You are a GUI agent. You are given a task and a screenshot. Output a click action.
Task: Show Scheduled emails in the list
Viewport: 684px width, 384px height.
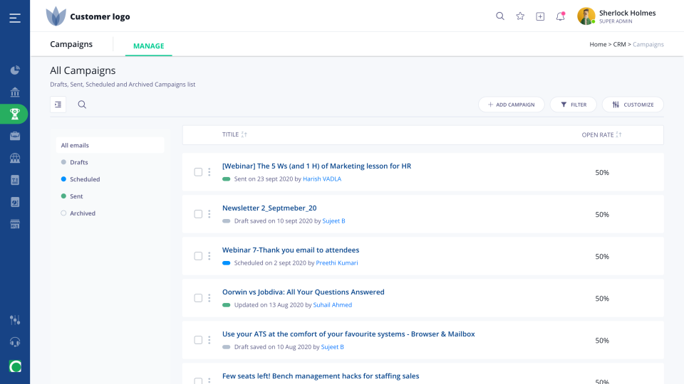pyautogui.click(x=85, y=179)
